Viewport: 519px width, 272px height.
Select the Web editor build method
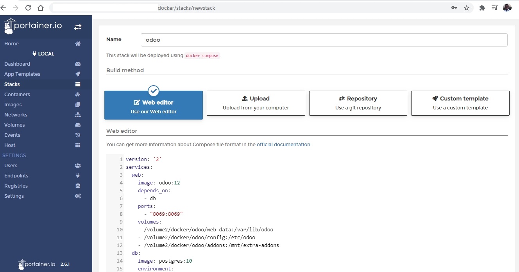pyautogui.click(x=154, y=105)
